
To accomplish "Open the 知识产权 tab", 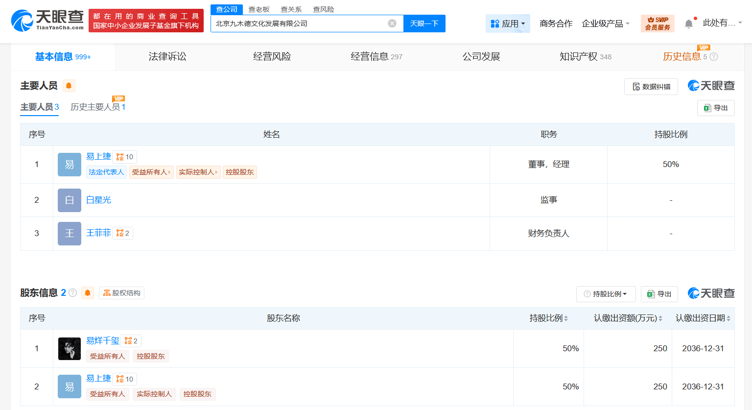I will pyautogui.click(x=586, y=57).
